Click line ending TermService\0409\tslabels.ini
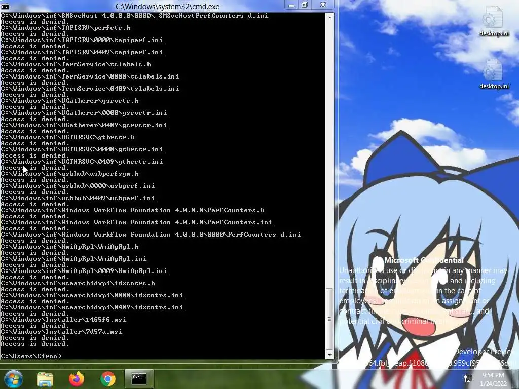Viewport: 519px width, 389px height. click(x=90, y=89)
